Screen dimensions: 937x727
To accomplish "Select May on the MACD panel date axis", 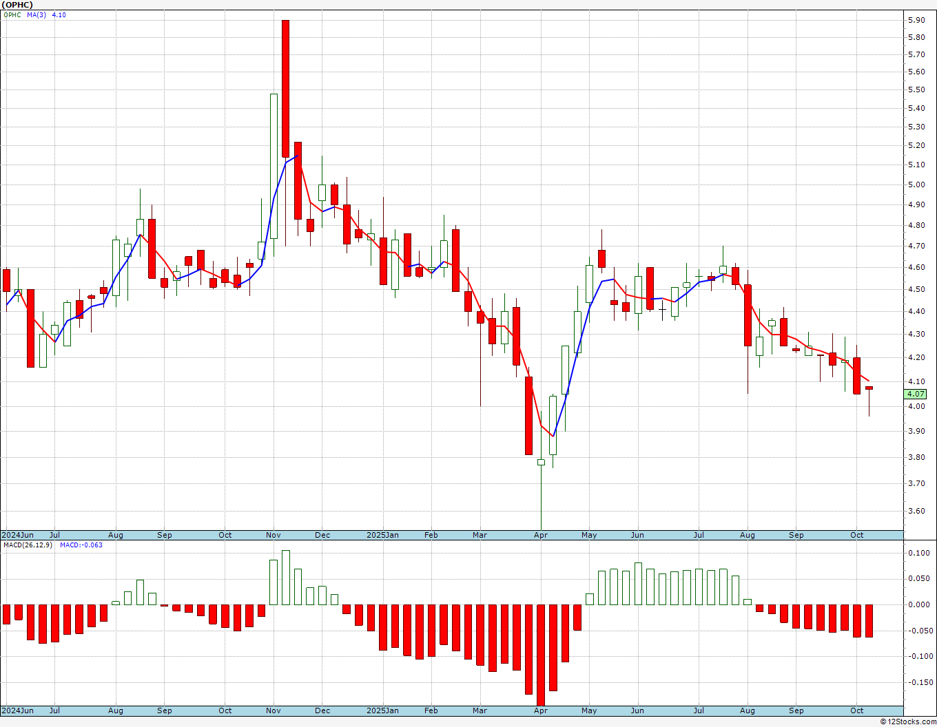I will [x=589, y=710].
